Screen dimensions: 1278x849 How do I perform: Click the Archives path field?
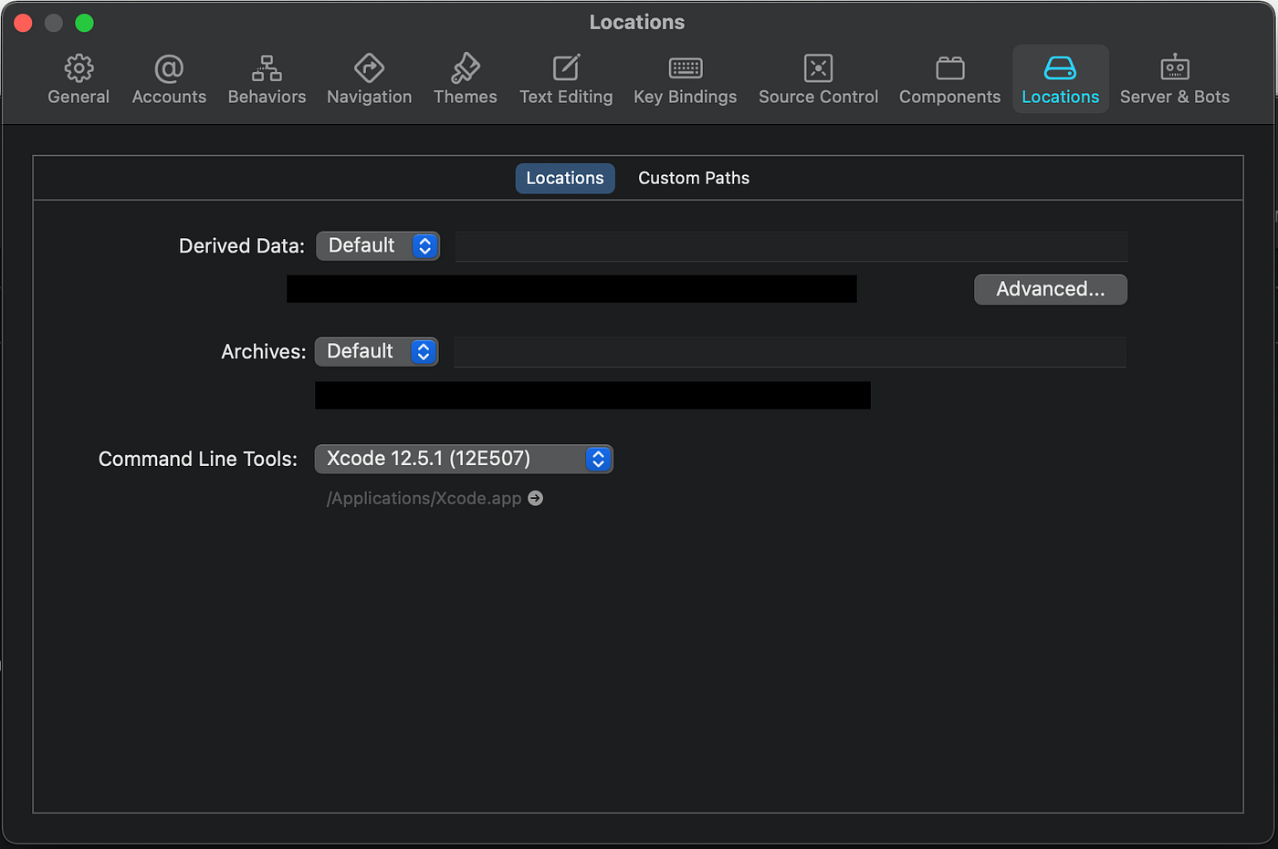(790, 352)
